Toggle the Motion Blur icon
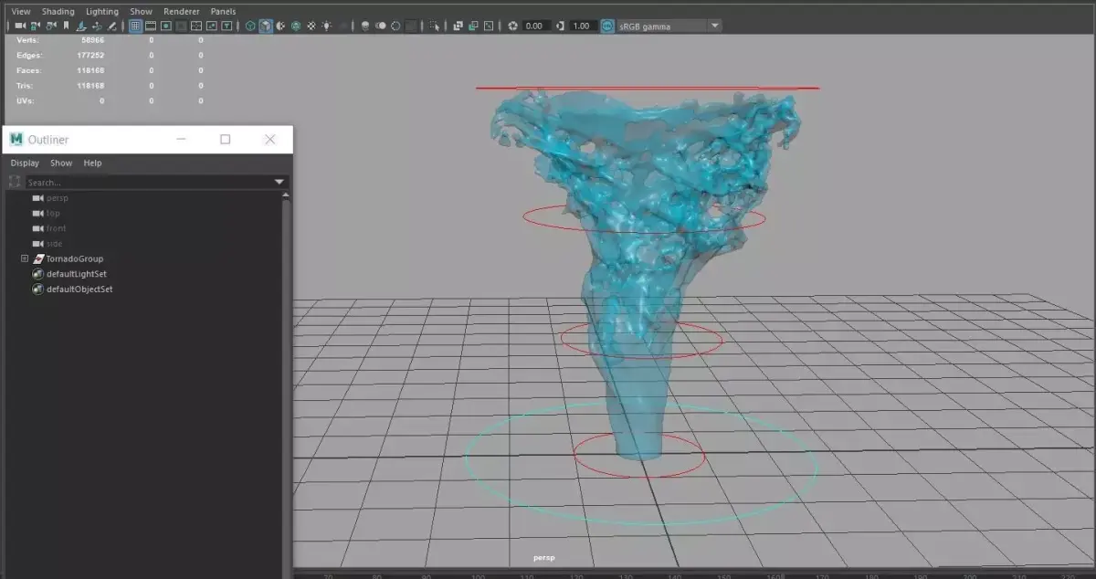The image size is (1096, 579). pyautogui.click(x=381, y=26)
